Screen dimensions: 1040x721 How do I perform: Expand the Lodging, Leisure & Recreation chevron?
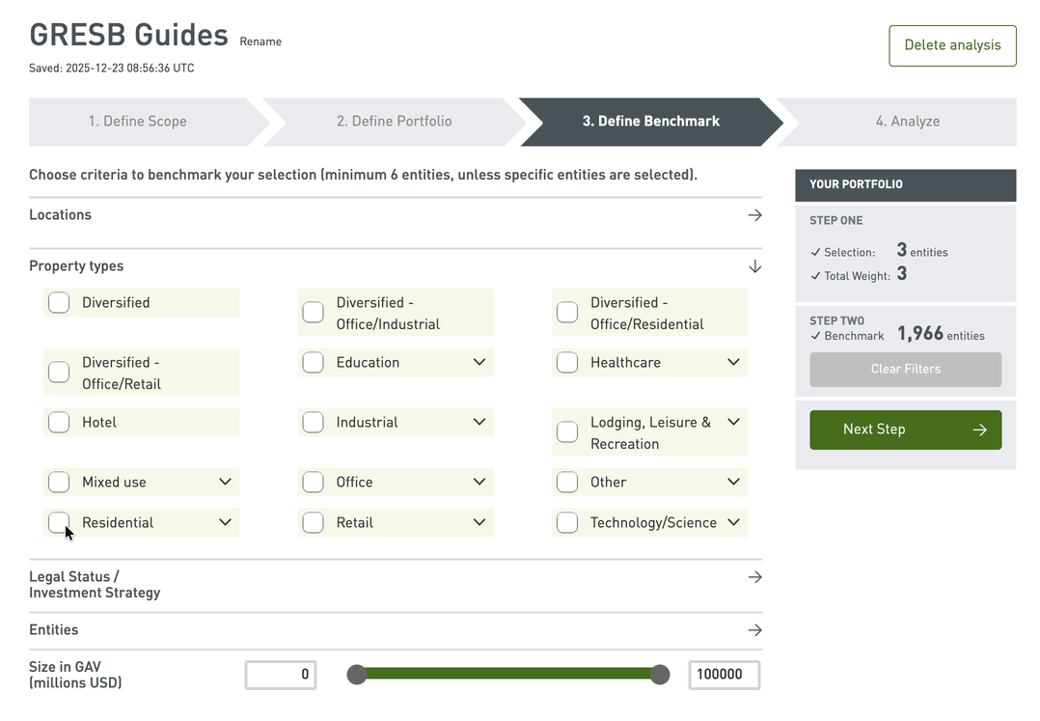tap(733, 422)
